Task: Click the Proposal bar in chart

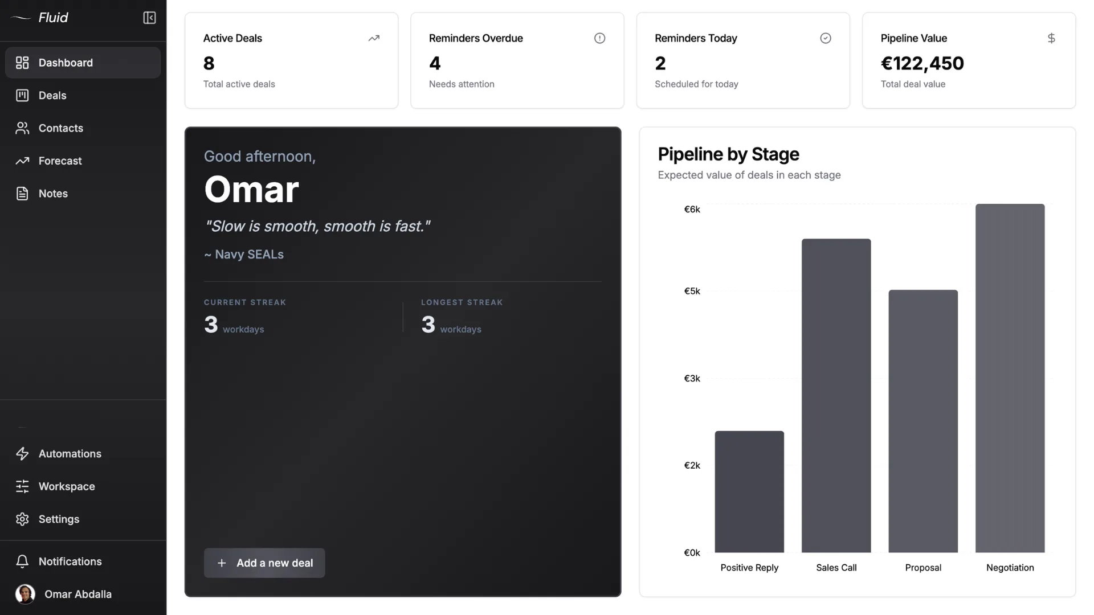Action: [923, 421]
